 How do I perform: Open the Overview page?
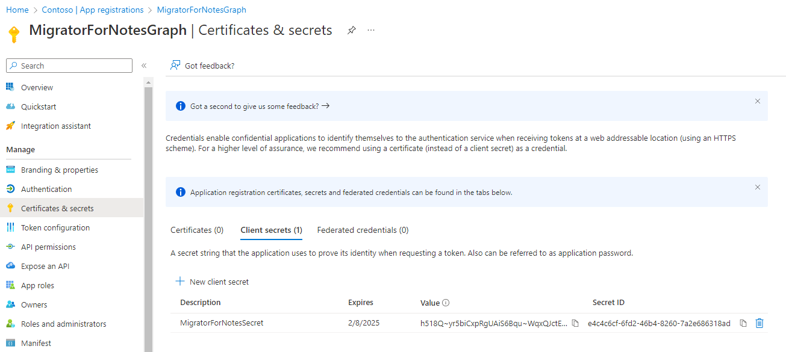[37, 87]
